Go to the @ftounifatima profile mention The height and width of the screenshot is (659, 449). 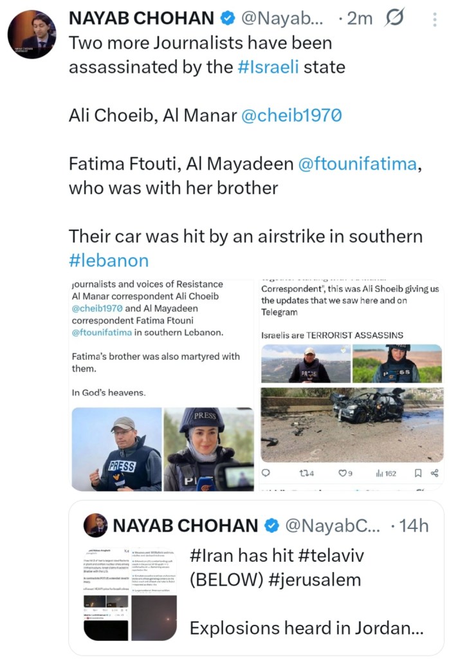tap(358, 164)
